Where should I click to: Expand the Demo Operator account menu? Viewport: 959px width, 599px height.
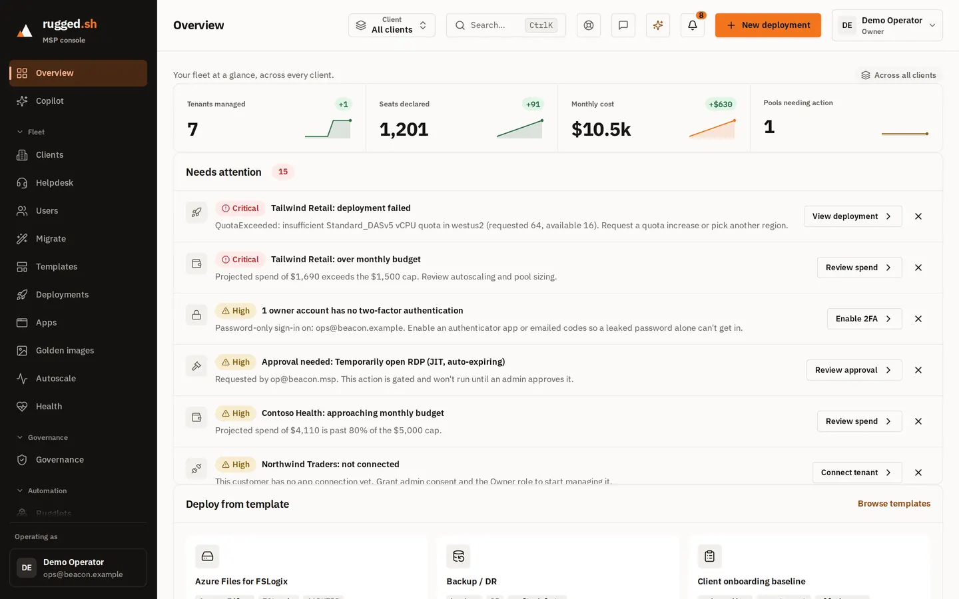click(x=887, y=25)
